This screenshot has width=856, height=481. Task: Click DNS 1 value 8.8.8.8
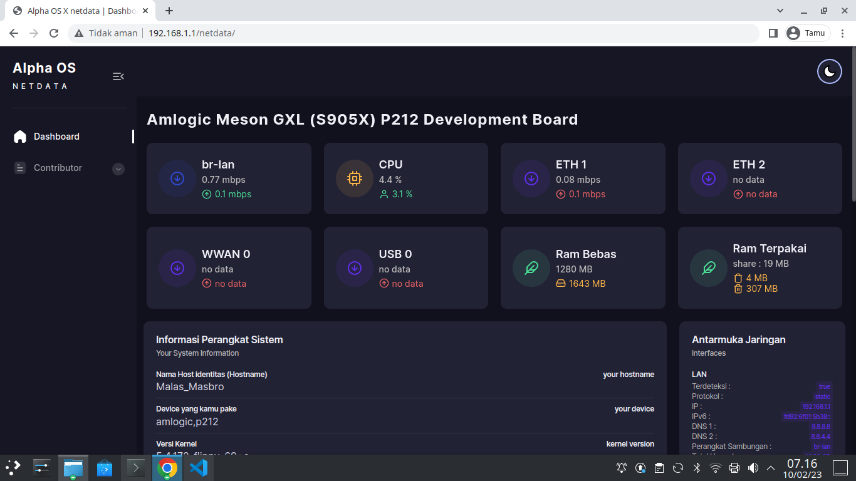[x=821, y=427]
